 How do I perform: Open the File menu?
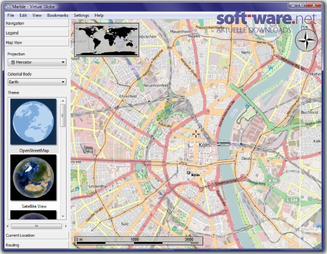click(x=11, y=15)
